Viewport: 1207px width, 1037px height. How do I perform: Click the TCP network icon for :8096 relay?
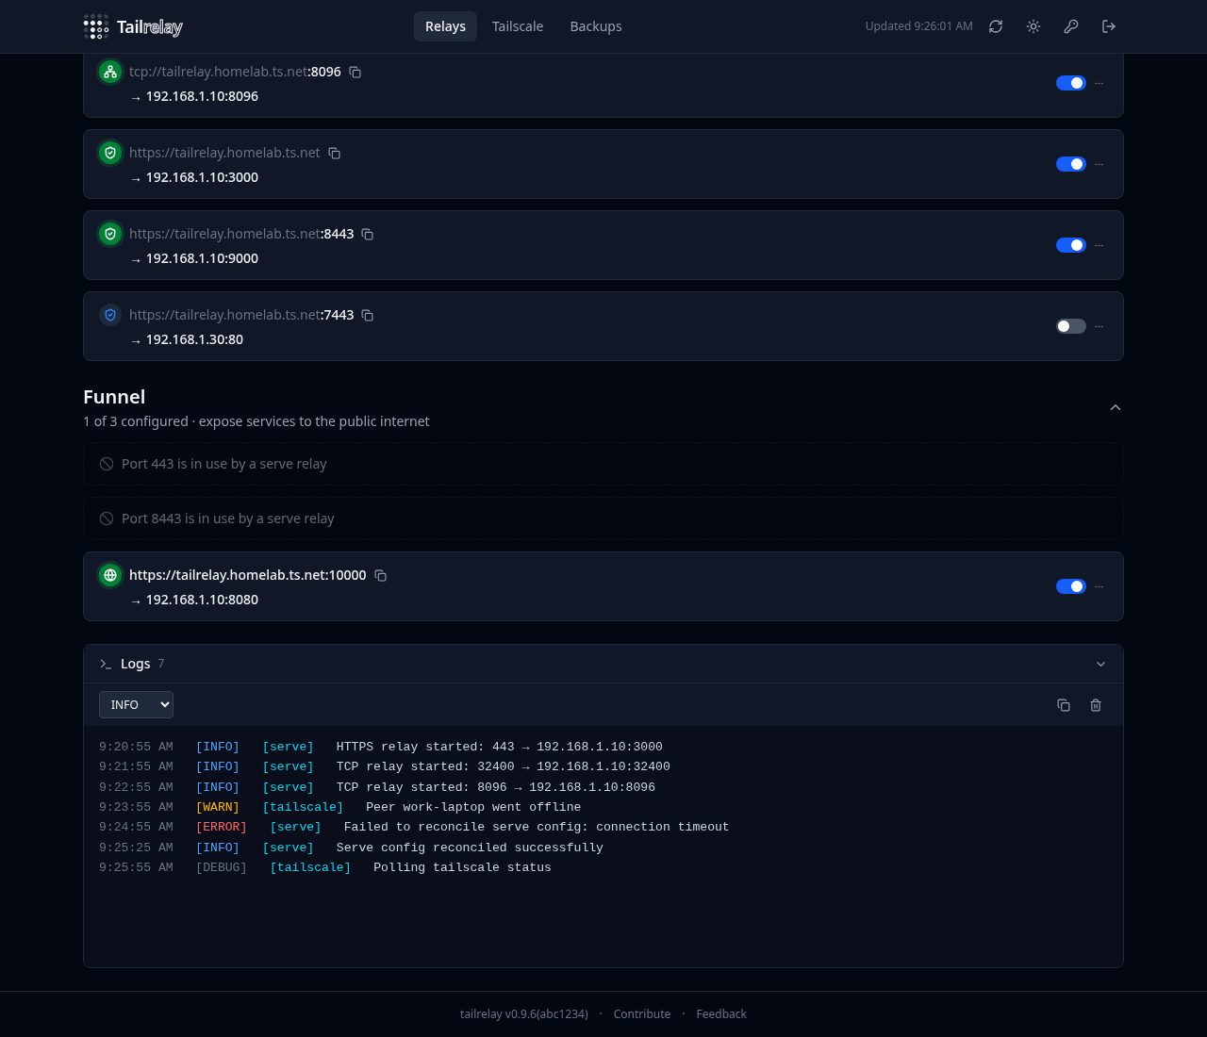[110, 72]
